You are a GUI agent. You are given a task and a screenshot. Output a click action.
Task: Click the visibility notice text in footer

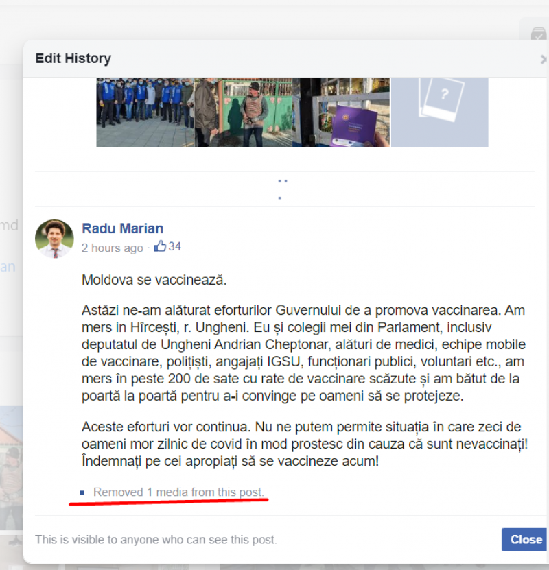156,539
